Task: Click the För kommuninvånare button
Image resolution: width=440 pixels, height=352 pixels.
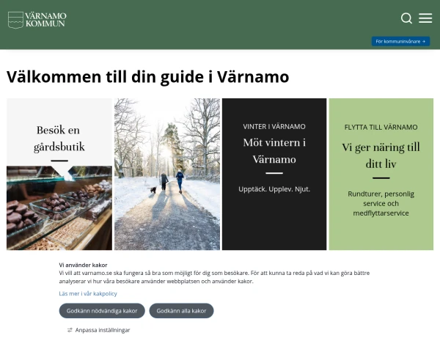Action: coord(400,41)
